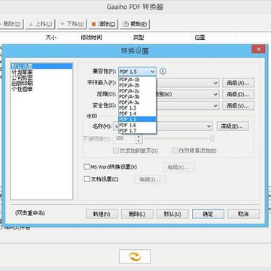Choose PDF 1.7 option
Image resolution: width=271 pixels, height=271 pixels.
point(137,130)
